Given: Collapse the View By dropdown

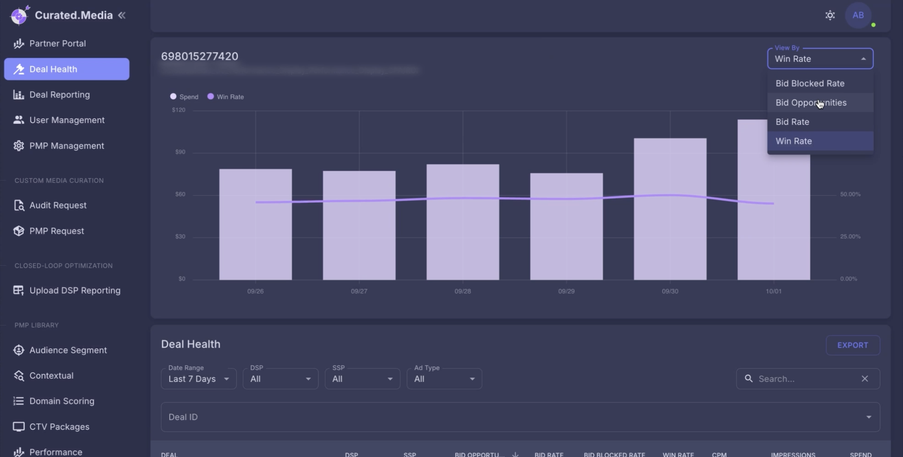Looking at the screenshot, I should (x=863, y=59).
